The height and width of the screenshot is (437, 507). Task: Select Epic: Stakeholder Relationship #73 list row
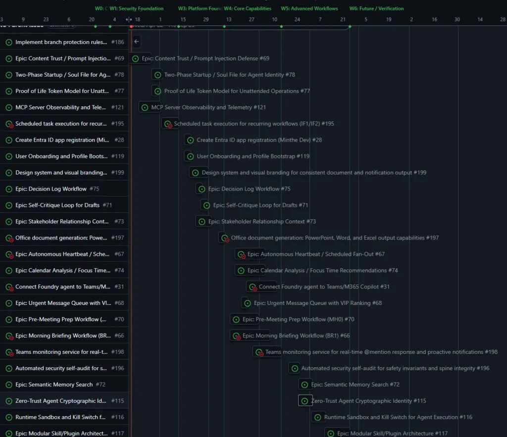[64, 222]
